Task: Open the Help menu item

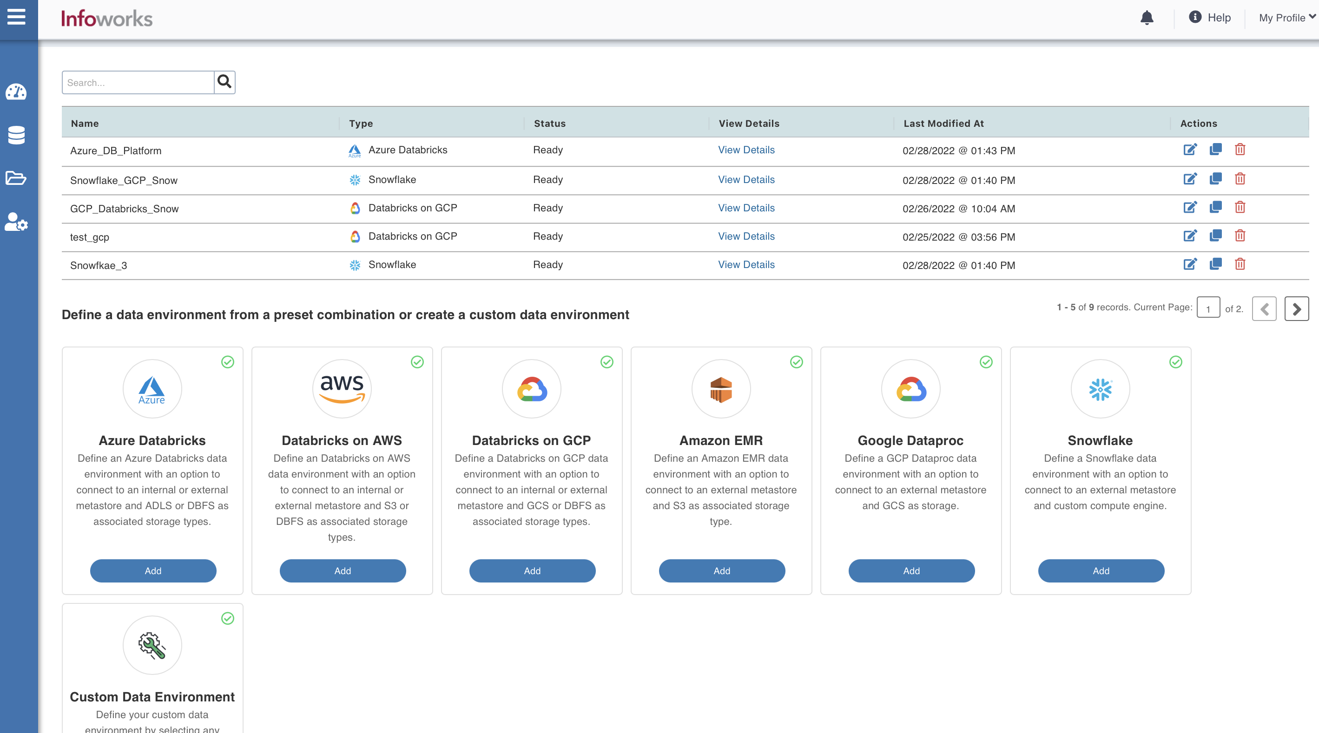Action: pyautogui.click(x=1209, y=18)
